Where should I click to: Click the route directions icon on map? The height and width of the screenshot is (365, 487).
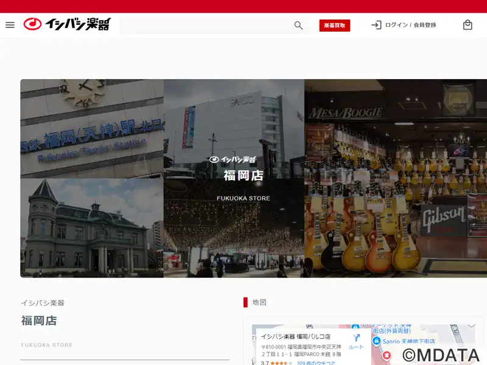point(356,338)
